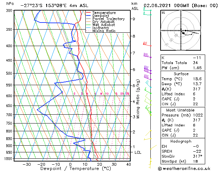Click the 'km ASL' height axis header
221x171 pixels.
[135, 6]
